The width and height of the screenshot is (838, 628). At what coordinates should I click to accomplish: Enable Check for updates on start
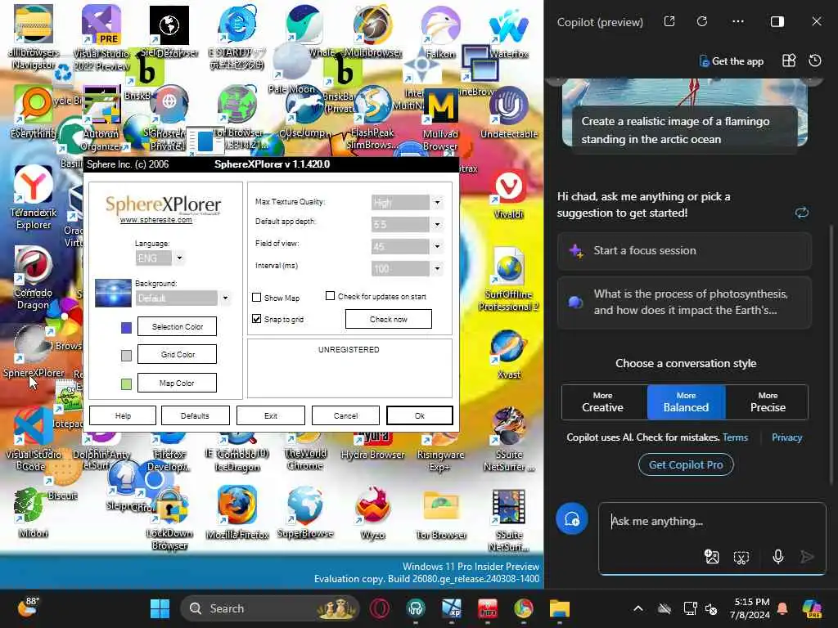tap(331, 296)
